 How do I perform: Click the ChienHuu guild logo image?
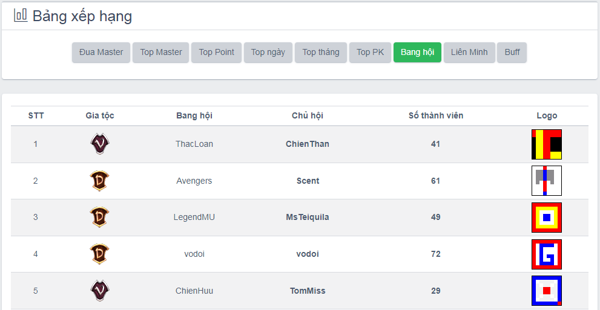pyautogui.click(x=547, y=291)
